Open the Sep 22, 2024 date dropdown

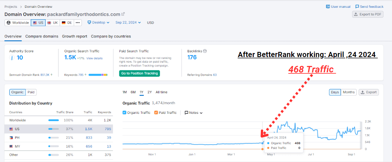[x=128, y=23]
